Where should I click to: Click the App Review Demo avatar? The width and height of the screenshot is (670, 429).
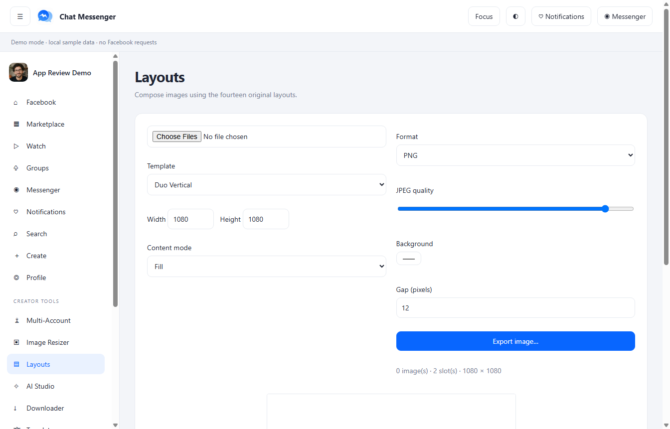tap(18, 72)
